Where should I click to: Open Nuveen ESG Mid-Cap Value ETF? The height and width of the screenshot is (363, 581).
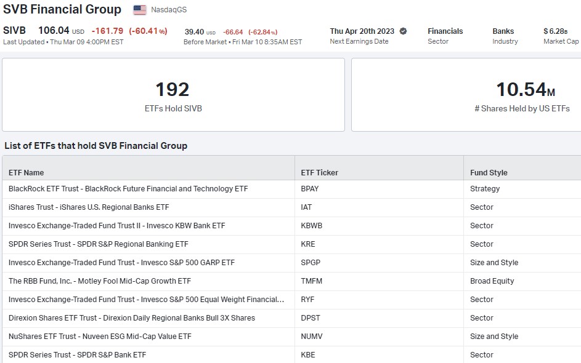100,337
